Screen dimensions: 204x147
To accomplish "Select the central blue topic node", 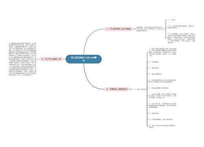I will (84, 59).
